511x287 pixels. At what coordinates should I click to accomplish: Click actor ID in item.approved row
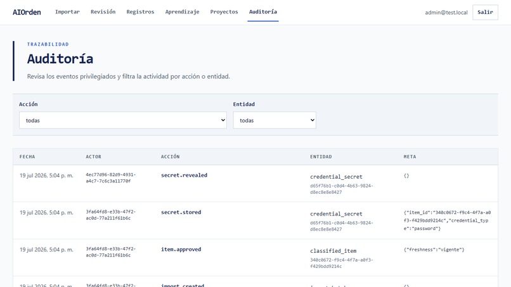click(x=111, y=252)
